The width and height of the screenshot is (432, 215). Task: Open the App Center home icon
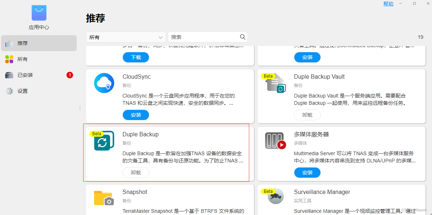(39, 13)
